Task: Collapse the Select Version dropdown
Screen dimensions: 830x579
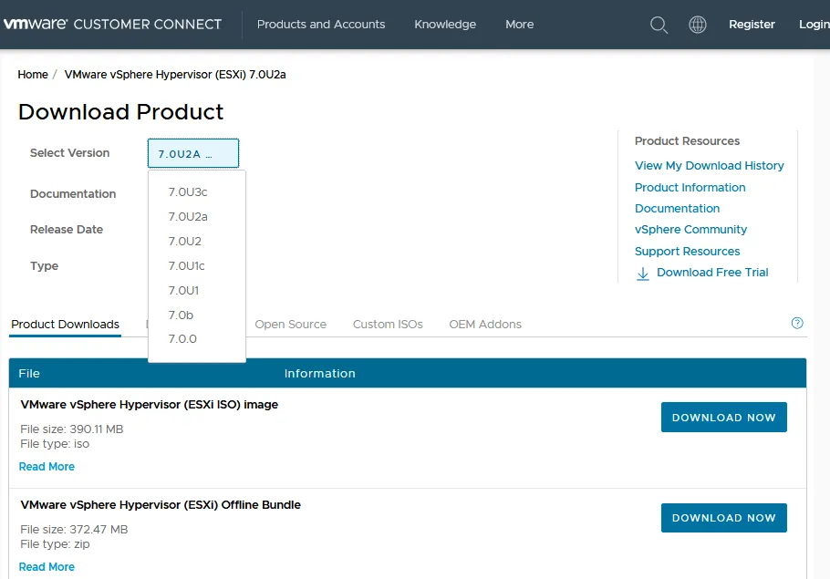Action: pyautogui.click(x=193, y=153)
